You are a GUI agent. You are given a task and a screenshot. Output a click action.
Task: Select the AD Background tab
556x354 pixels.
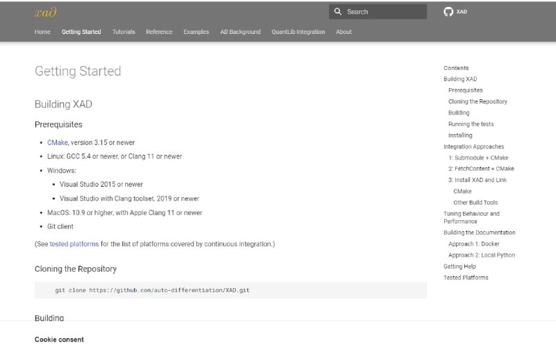click(240, 32)
